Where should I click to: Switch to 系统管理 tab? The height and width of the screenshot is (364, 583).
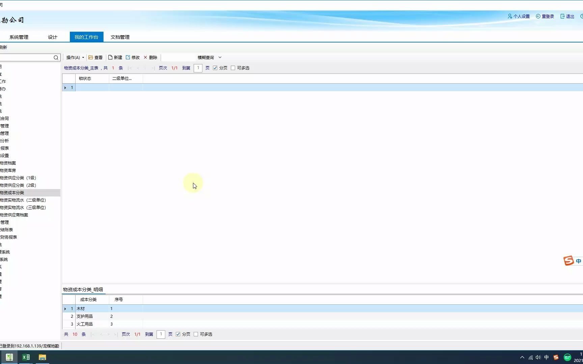coord(19,37)
